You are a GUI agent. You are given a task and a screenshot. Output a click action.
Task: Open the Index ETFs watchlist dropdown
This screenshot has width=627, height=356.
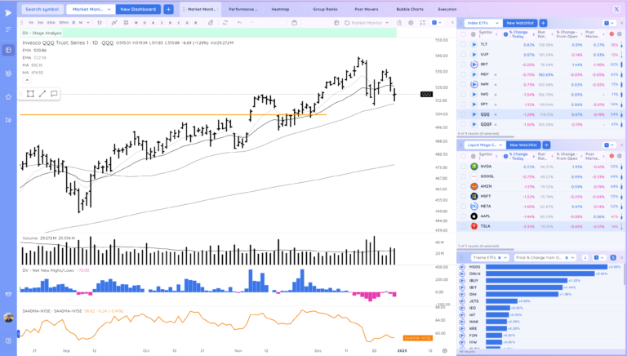[482, 23]
